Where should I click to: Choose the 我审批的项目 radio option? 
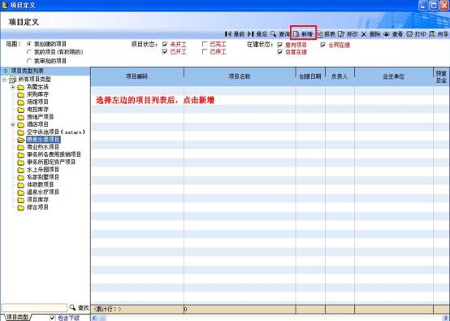point(28,61)
